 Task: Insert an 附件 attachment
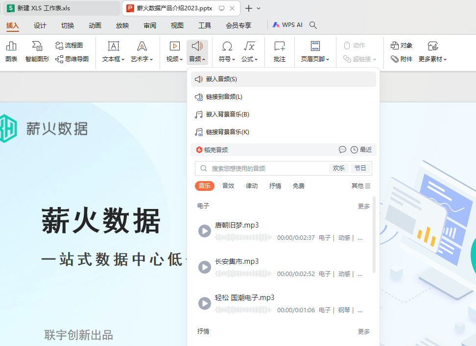pos(402,59)
